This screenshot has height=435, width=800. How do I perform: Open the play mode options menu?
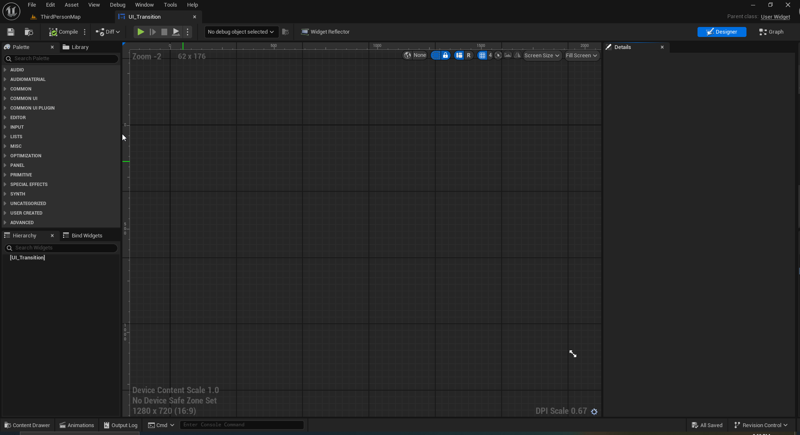pos(188,32)
